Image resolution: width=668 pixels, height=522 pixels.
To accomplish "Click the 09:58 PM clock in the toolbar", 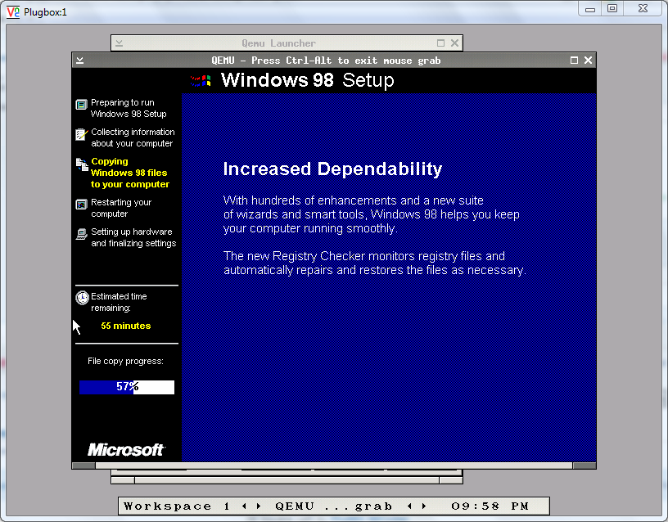I will tap(490, 506).
